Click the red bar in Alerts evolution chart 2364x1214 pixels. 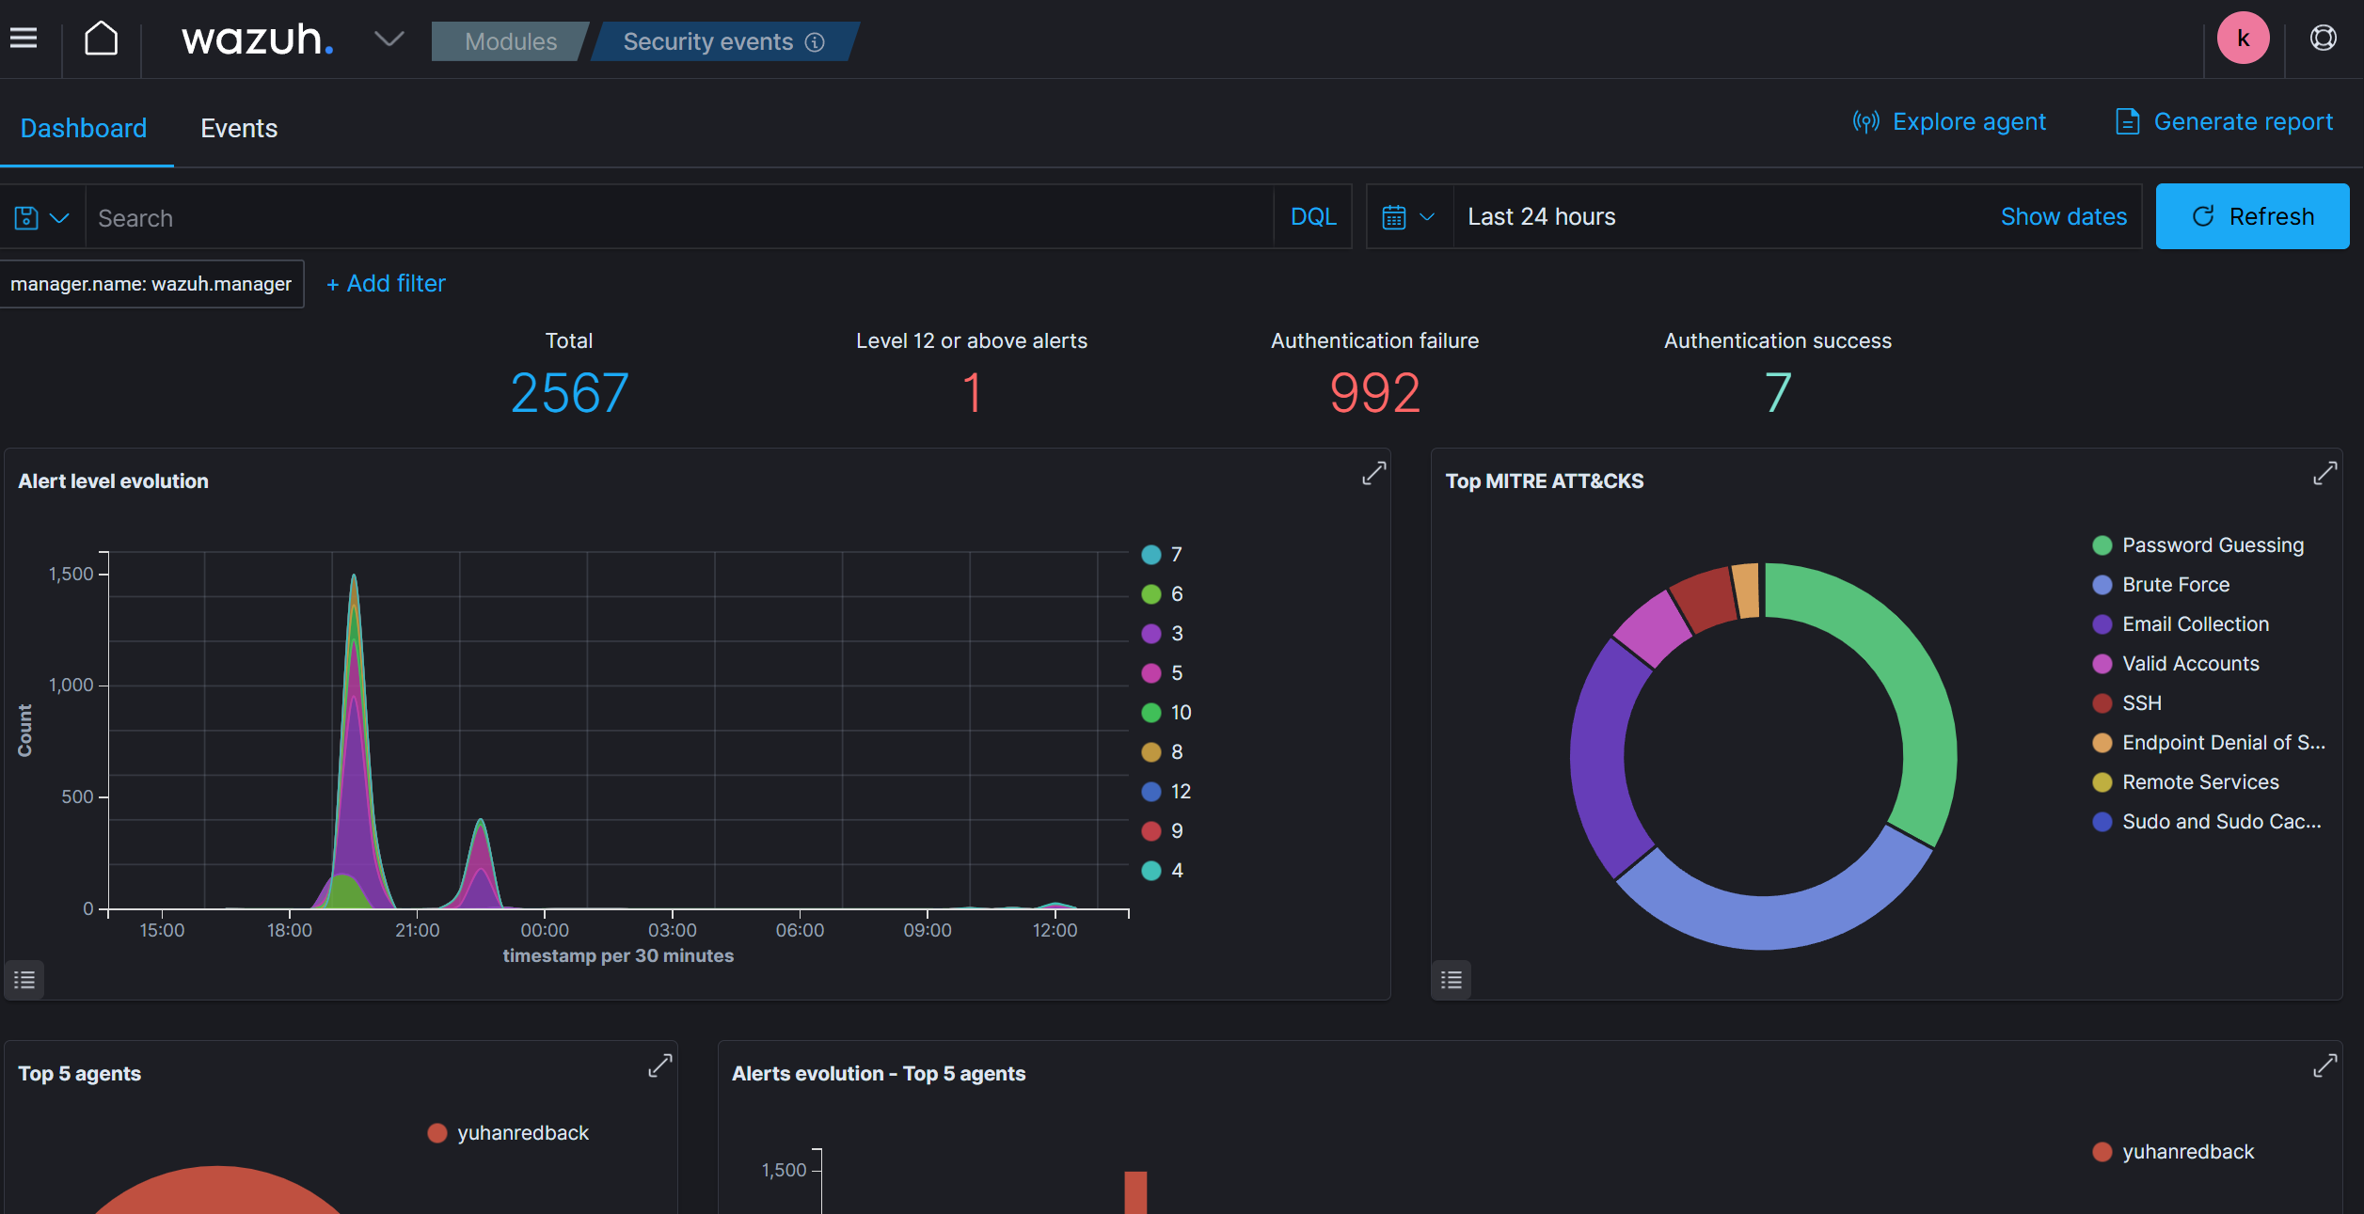click(1135, 1192)
